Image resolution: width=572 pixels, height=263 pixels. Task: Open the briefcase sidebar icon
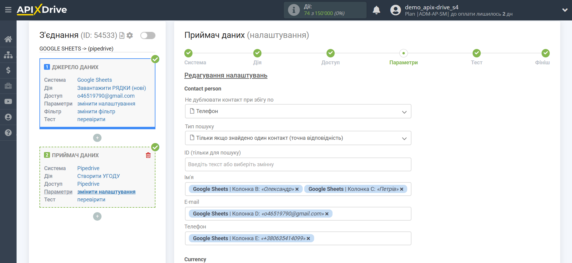point(8,86)
